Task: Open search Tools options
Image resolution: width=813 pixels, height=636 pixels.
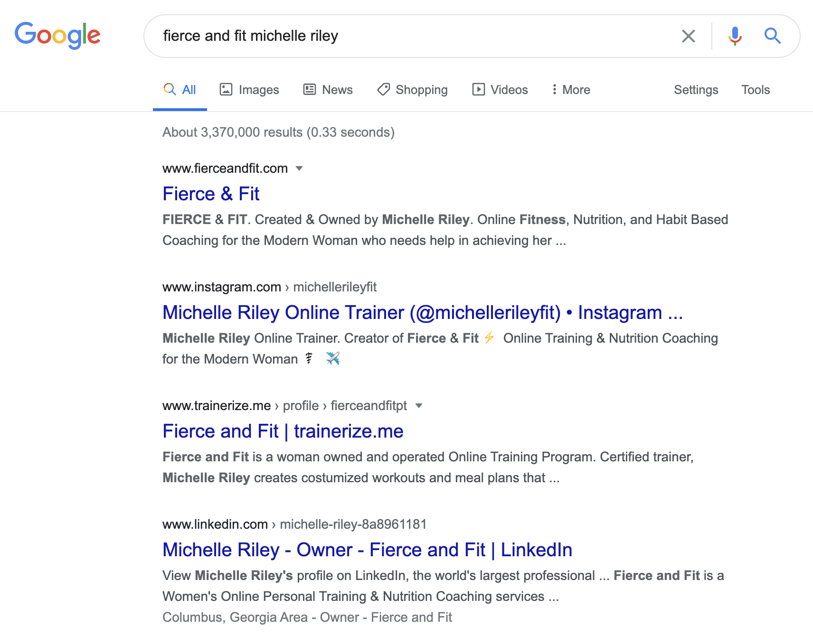Action: (755, 90)
